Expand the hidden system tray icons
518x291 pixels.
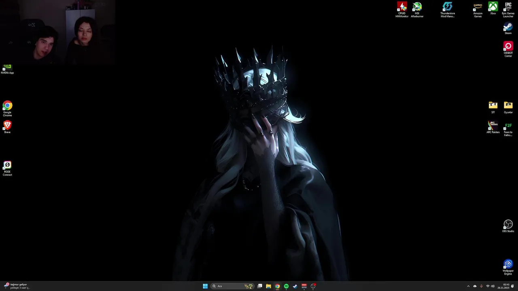[468, 286]
